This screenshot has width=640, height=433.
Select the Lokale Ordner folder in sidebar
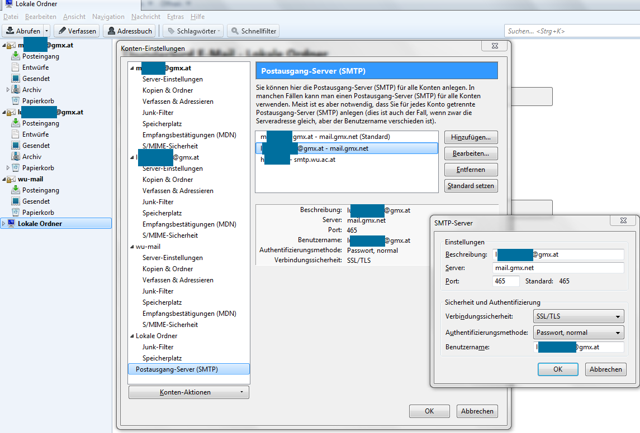[40, 224]
